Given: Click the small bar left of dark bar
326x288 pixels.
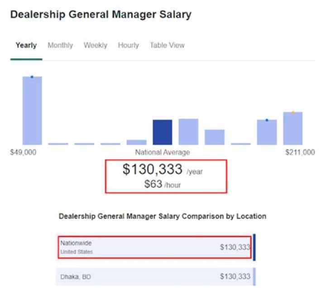Looking at the screenshot, I should pos(137,142).
